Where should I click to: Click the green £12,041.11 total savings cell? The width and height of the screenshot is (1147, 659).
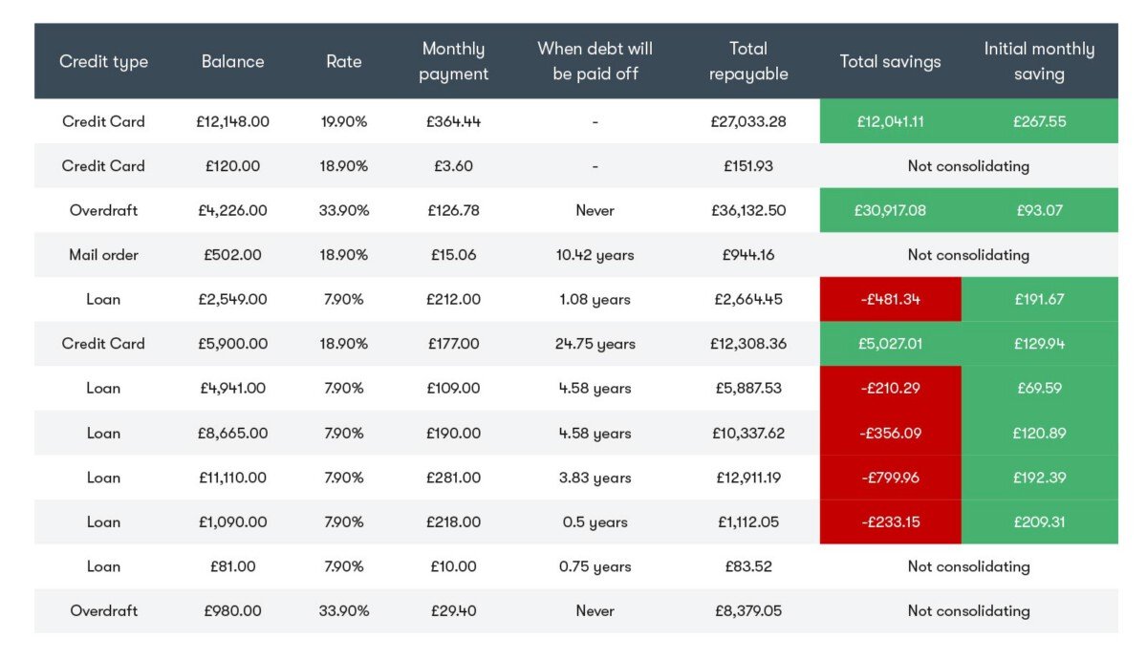coord(890,121)
